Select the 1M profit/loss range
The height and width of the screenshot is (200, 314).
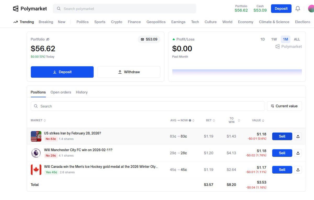pos(285,39)
